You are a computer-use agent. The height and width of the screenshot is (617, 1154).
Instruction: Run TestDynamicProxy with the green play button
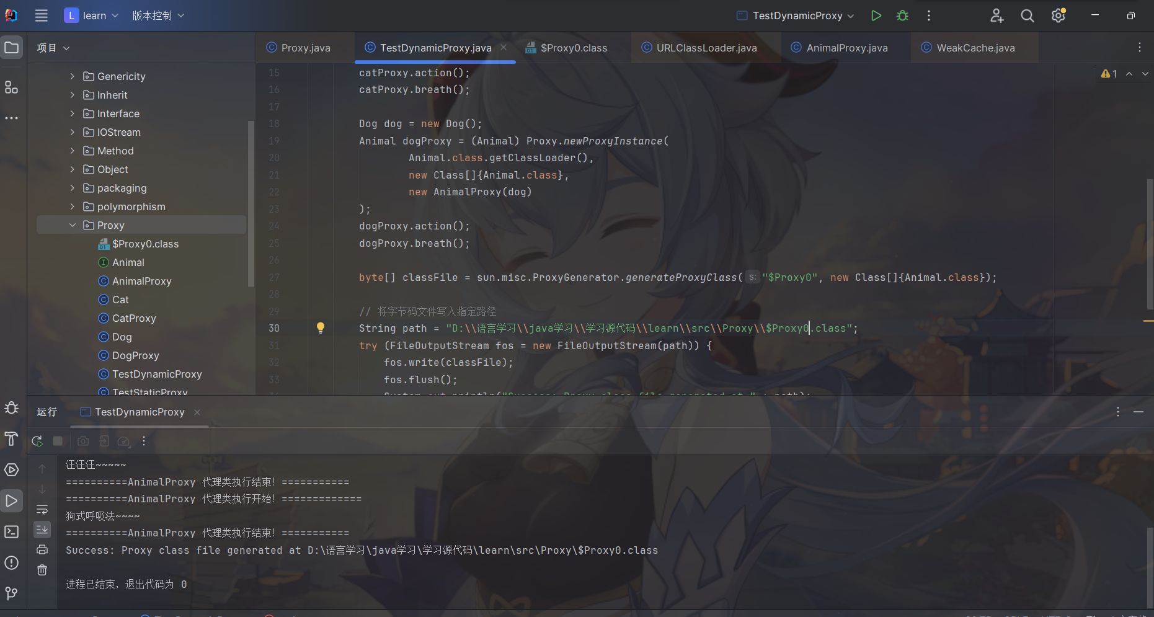tap(876, 16)
